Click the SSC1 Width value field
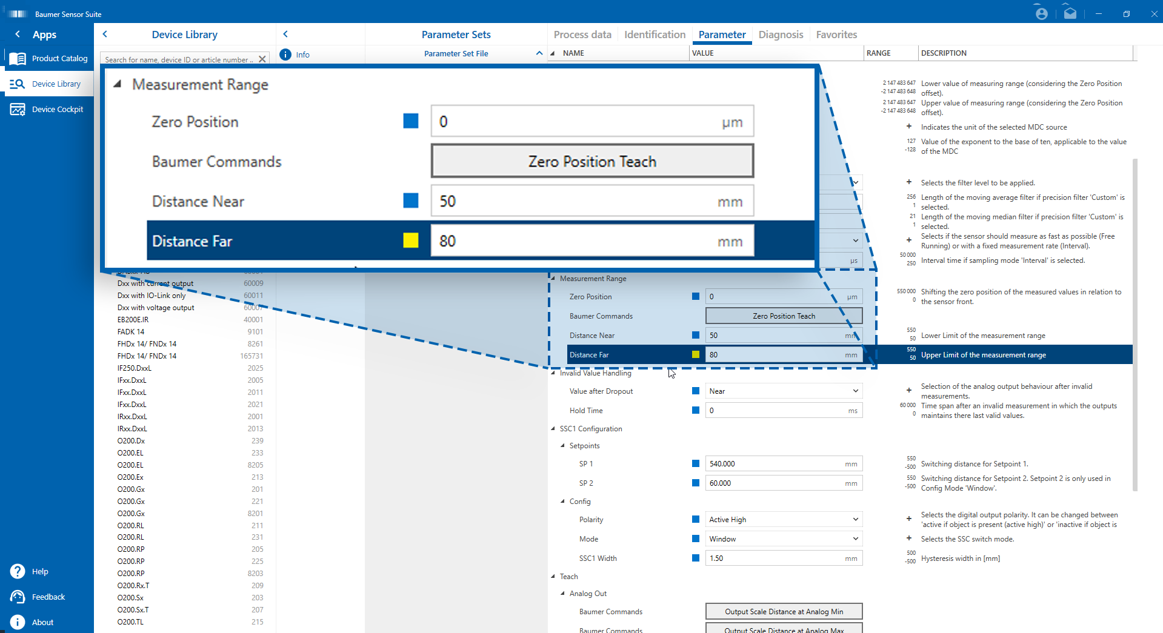The height and width of the screenshot is (633, 1163). [784, 558]
